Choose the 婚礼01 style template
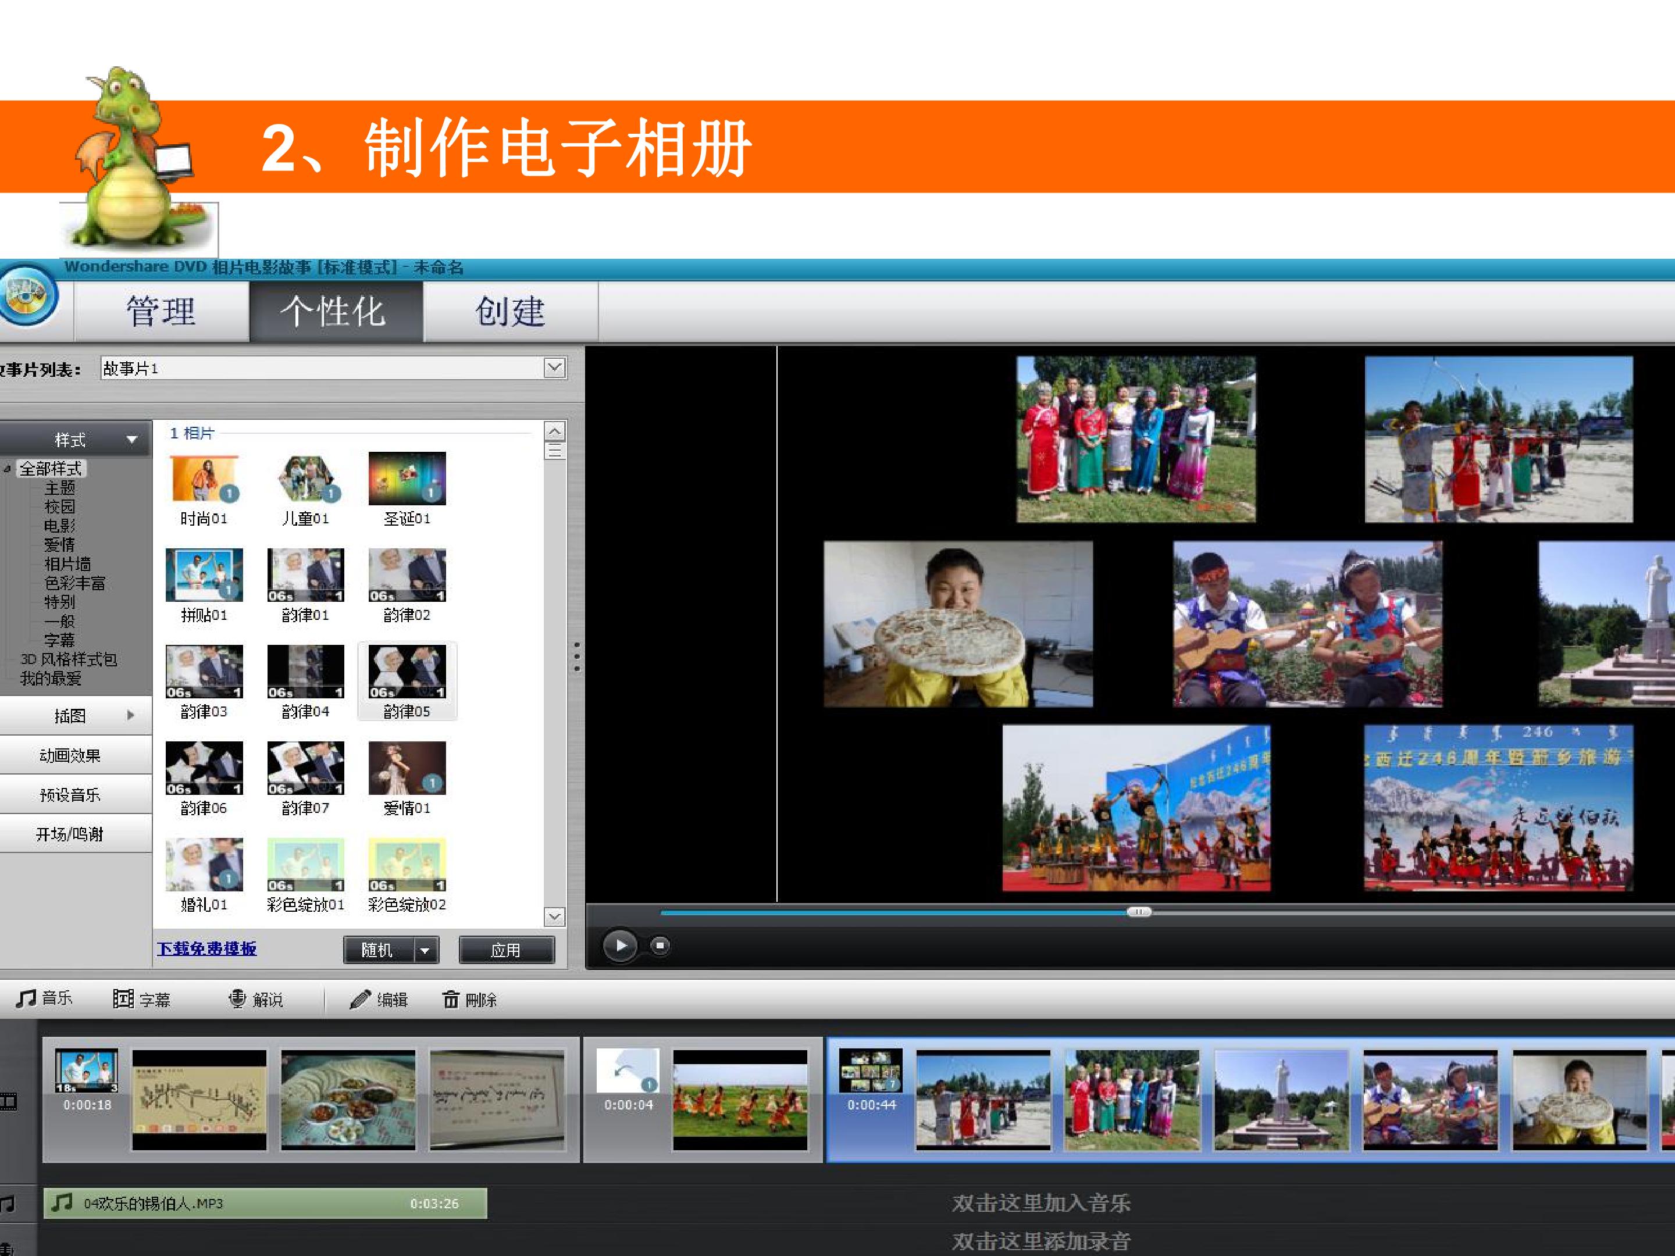1675x1256 pixels. click(205, 875)
